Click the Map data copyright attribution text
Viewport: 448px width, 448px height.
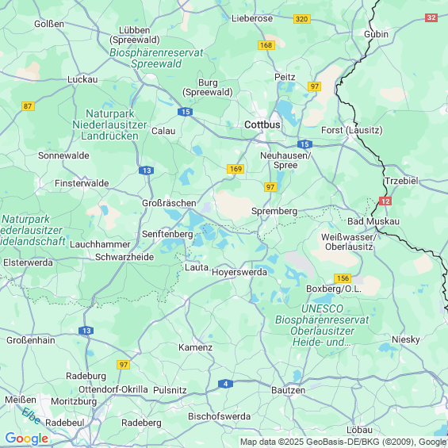click(343, 442)
